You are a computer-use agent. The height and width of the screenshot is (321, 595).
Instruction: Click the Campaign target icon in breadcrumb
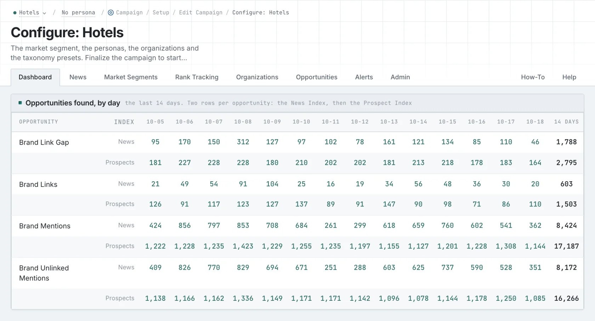click(111, 12)
